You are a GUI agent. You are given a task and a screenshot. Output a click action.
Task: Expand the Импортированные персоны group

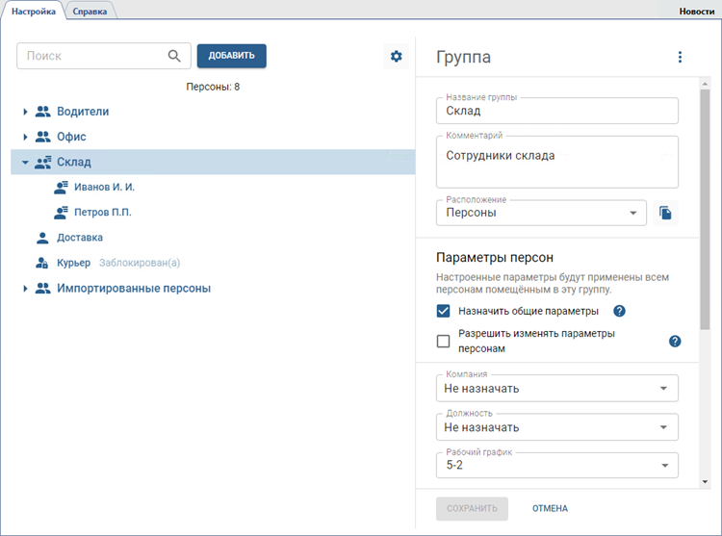25,289
